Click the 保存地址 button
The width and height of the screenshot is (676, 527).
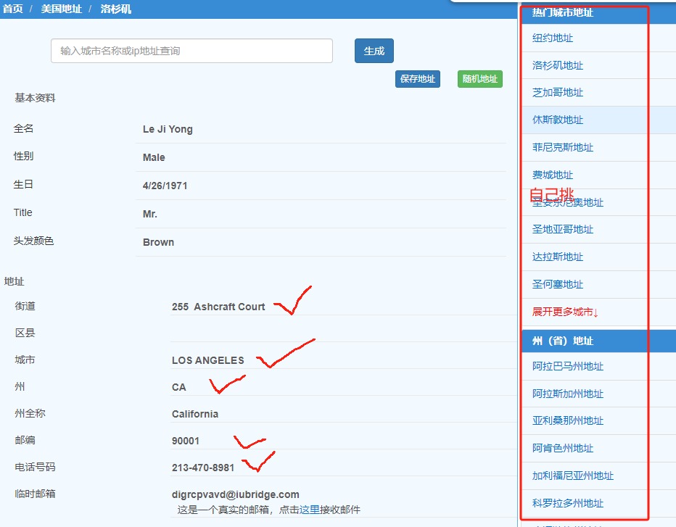pos(417,79)
